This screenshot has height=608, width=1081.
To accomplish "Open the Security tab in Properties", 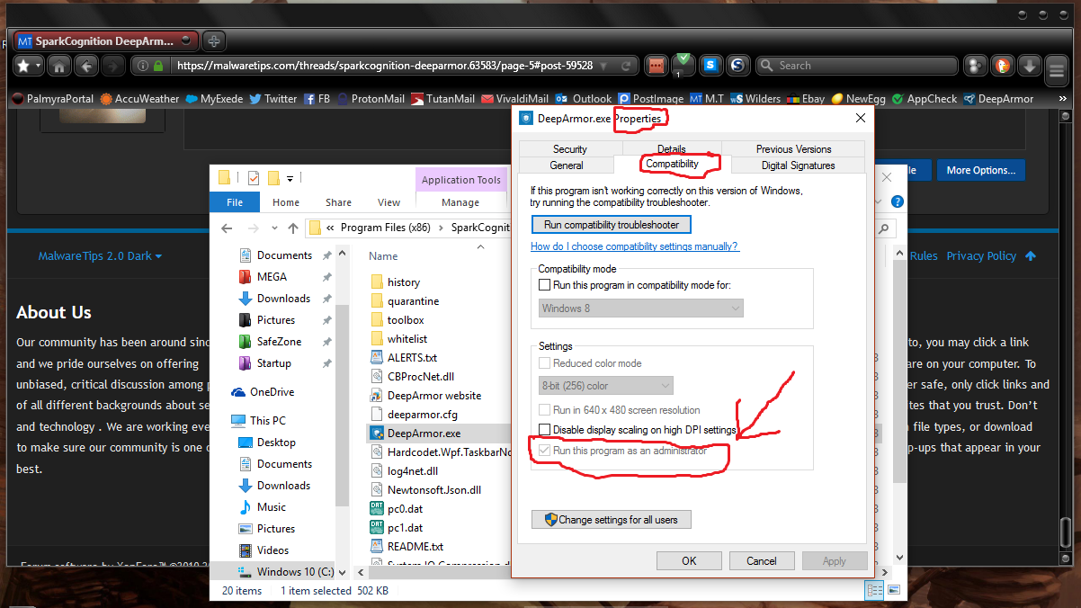I will pyautogui.click(x=570, y=149).
